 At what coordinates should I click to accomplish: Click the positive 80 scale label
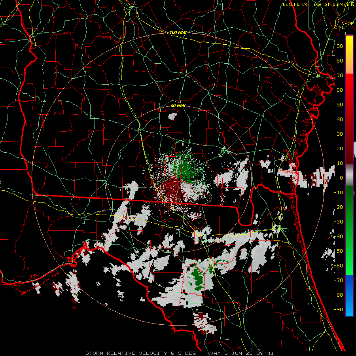tap(340, 61)
